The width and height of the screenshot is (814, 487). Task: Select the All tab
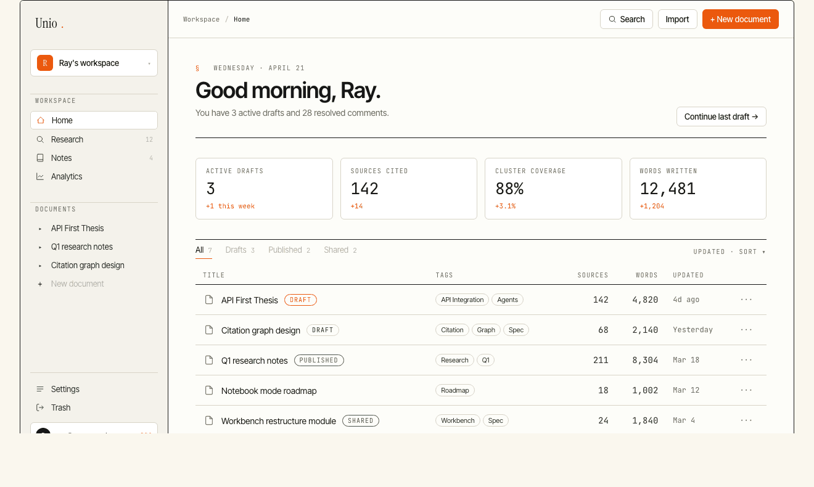203,250
